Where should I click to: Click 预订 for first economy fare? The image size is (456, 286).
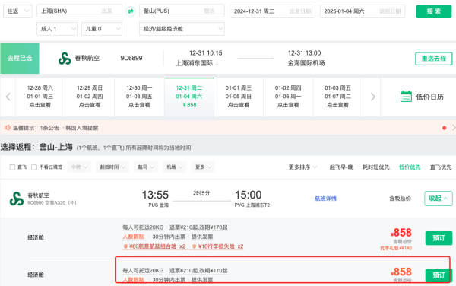click(439, 238)
